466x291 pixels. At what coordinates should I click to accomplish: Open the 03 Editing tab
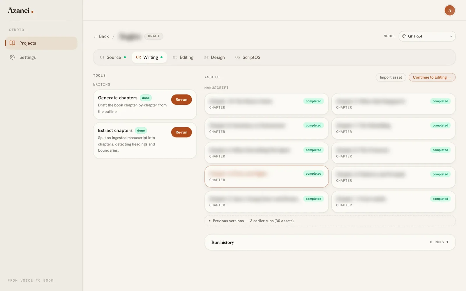tap(183, 57)
